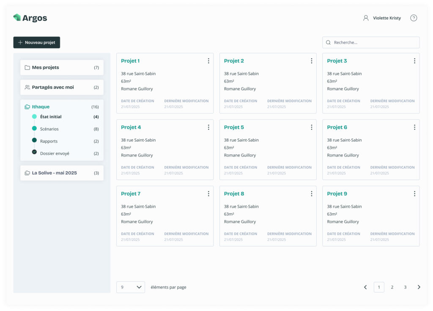Go to the previous page arrow
The image size is (433, 311).
click(x=365, y=287)
